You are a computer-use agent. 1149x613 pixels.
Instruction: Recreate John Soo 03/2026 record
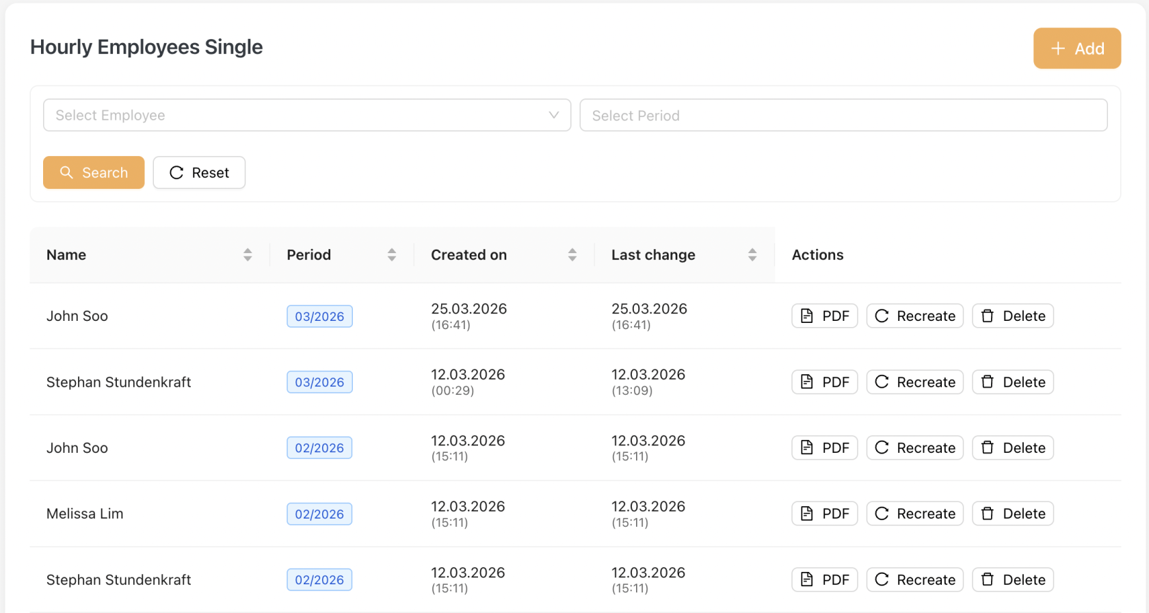(915, 316)
